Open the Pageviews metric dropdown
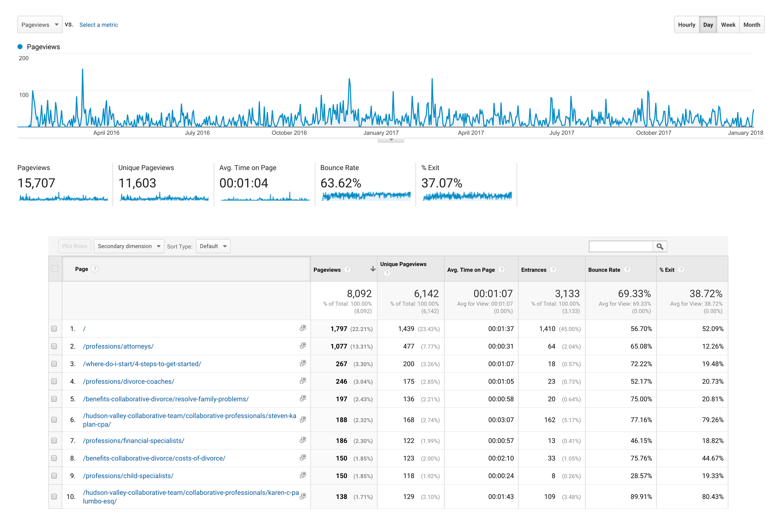784x522 pixels. click(40, 24)
